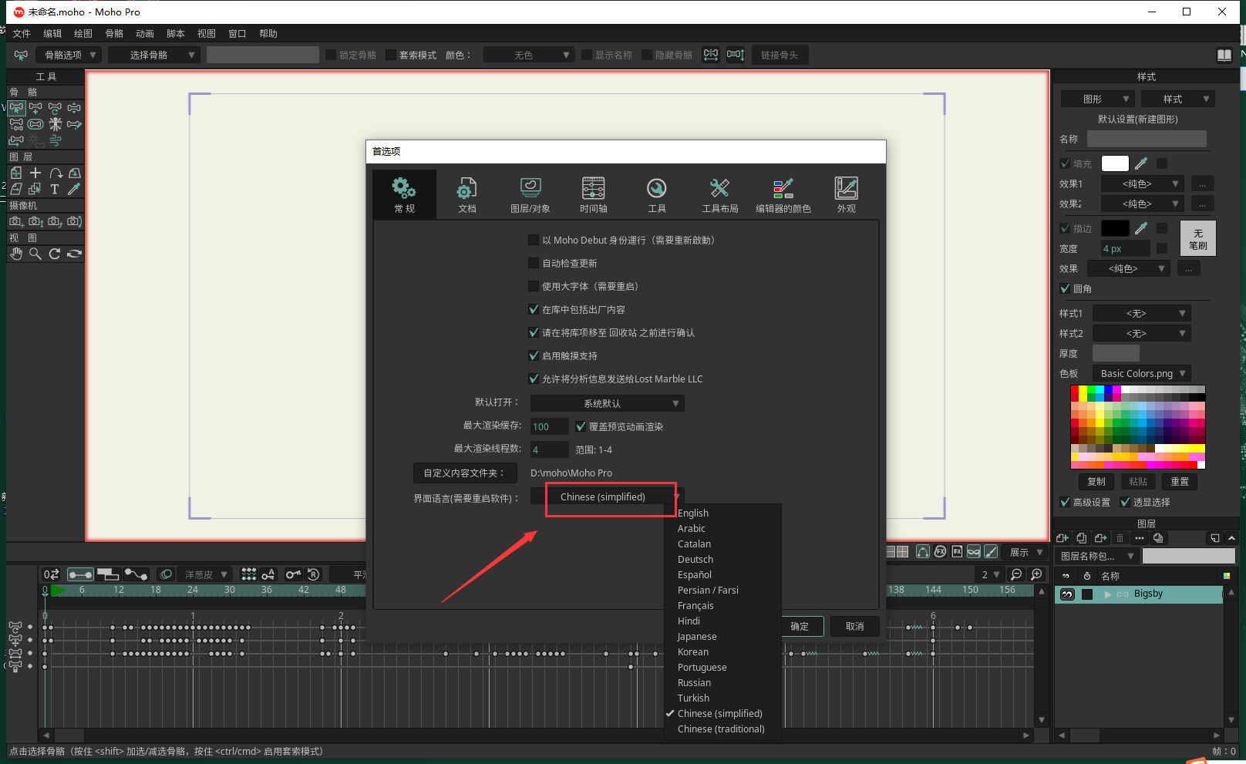Cancel preferences with 取消 button

click(855, 626)
